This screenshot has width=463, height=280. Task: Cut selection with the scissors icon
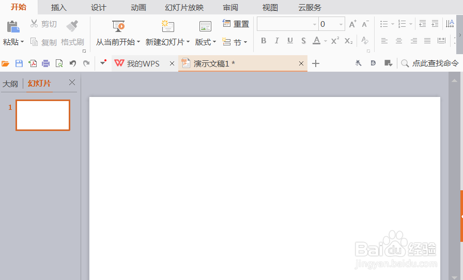tap(34, 24)
